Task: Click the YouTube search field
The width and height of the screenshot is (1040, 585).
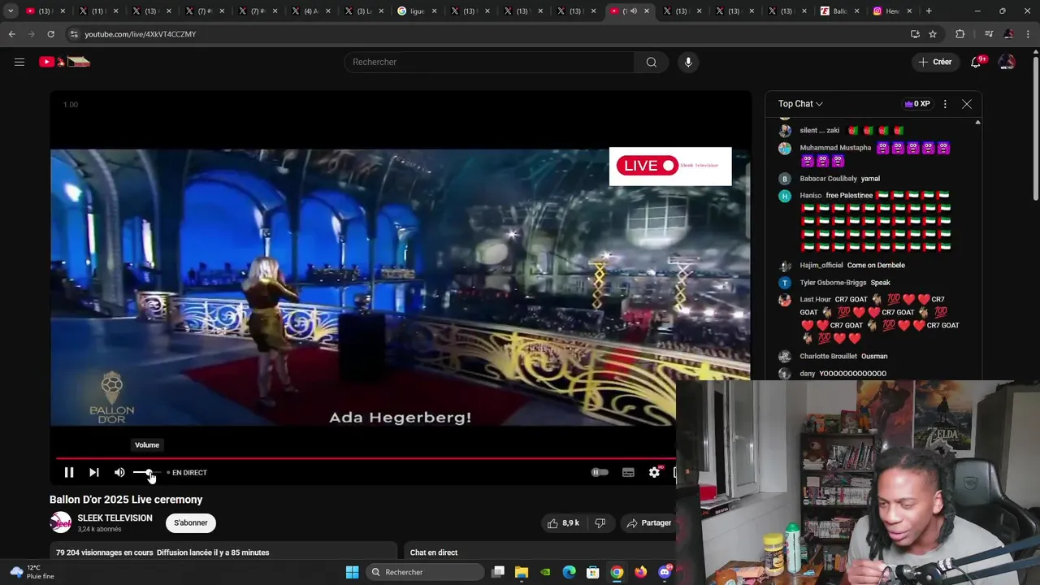Action: click(489, 62)
